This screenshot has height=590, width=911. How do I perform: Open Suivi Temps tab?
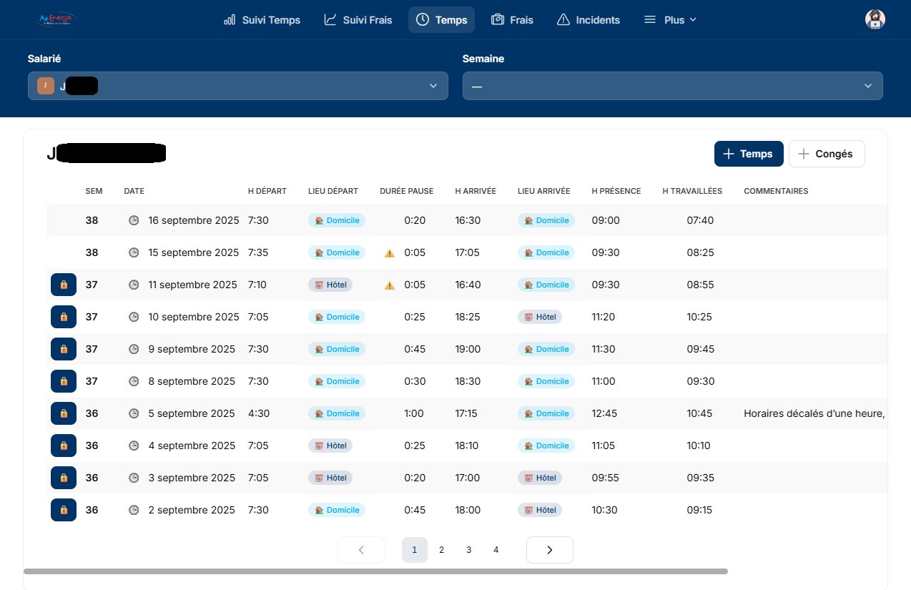click(x=262, y=20)
